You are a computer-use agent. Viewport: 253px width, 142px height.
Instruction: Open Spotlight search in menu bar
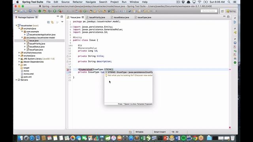(x=229, y=2)
